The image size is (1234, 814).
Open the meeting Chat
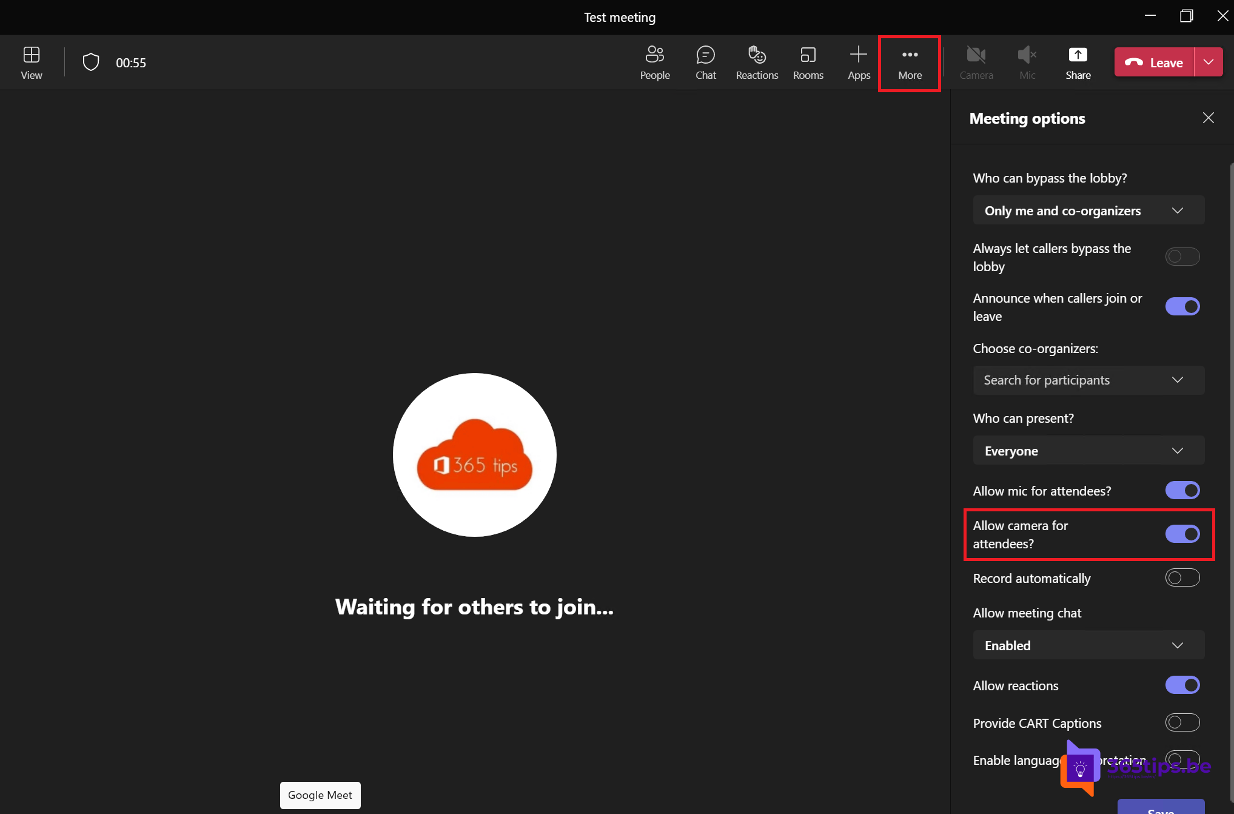pos(706,62)
